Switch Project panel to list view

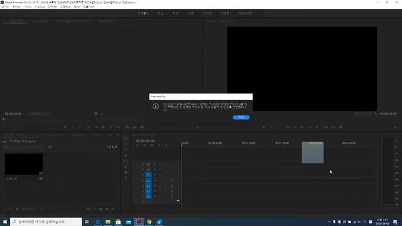pyautogui.click(x=11, y=209)
